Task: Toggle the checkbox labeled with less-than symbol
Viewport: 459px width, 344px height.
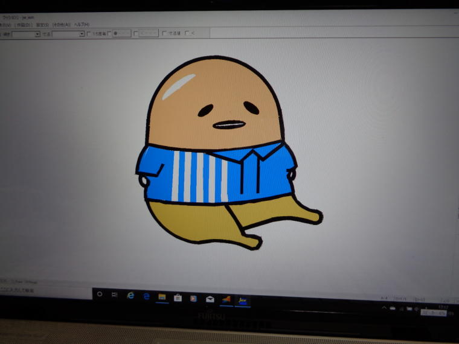Action: [187, 33]
